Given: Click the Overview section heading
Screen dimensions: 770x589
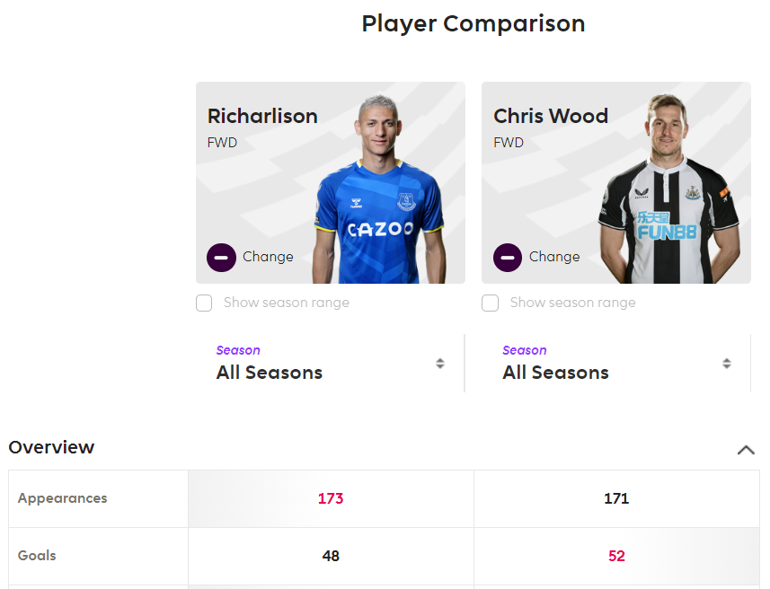Looking at the screenshot, I should click(x=51, y=447).
